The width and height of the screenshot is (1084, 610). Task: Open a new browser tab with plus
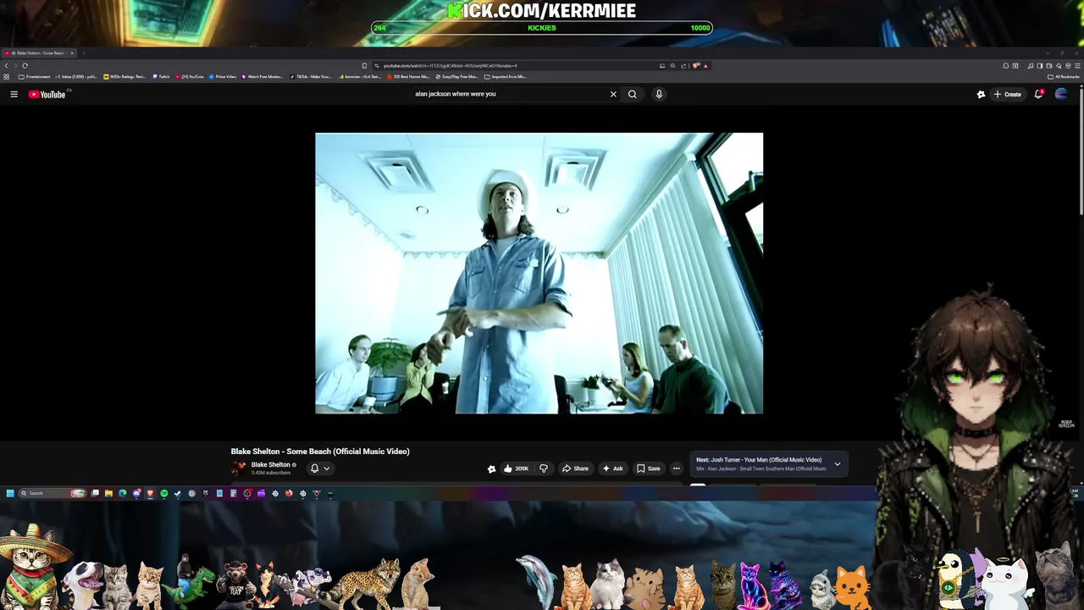84,53
